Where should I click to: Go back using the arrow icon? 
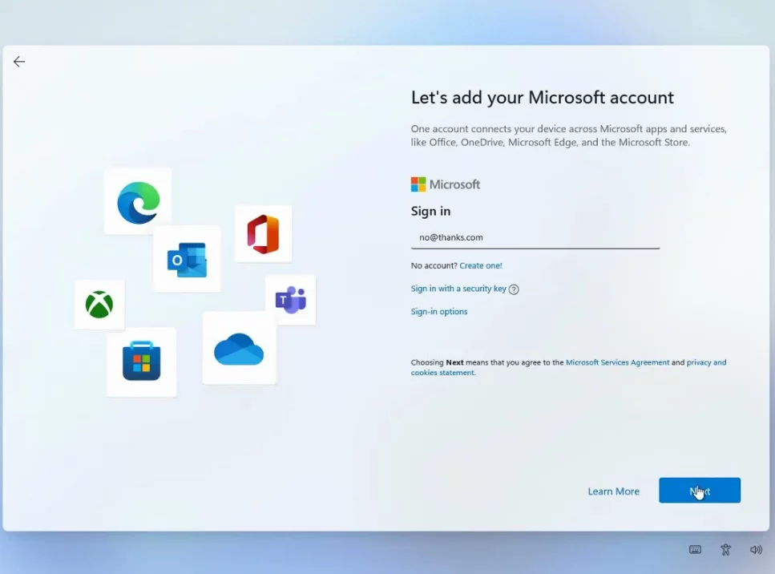tap(18, 61)
